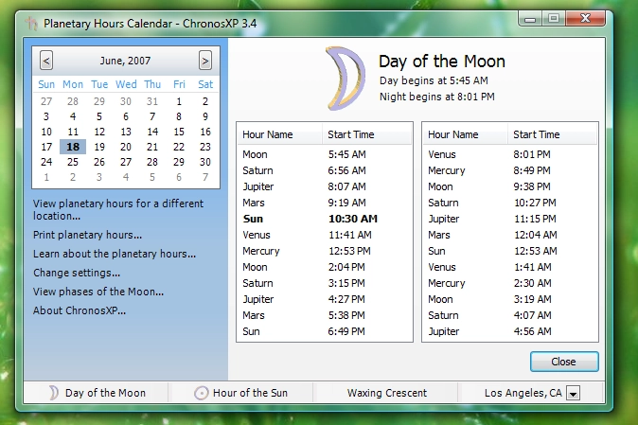This screenshot has height=425, width=638.
Task: Select the Mars 5:38 PM row
Action: (x=325, y=315)
